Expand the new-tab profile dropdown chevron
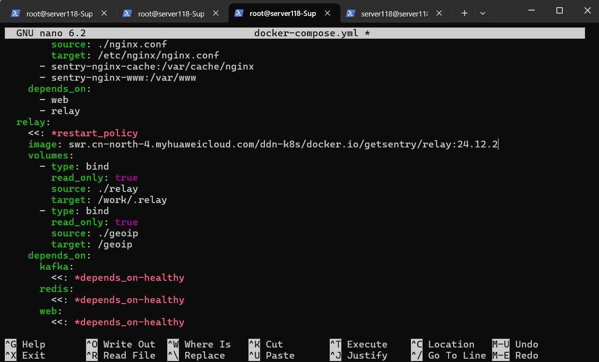 pyautogui.click(x=482, y=14)
